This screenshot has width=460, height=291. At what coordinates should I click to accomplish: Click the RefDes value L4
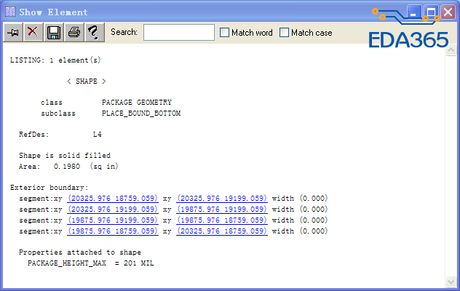pyautogui.click(x=97, y=135)
